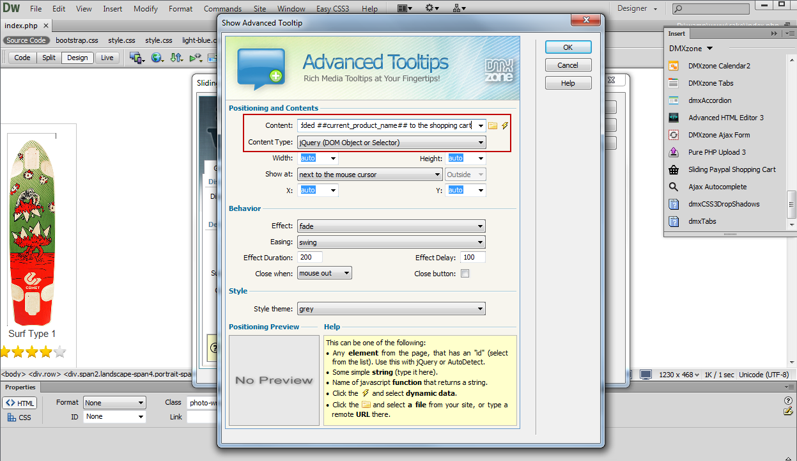Close the index.php document tab
Viewport: 797px width, 461px height.
47,26
